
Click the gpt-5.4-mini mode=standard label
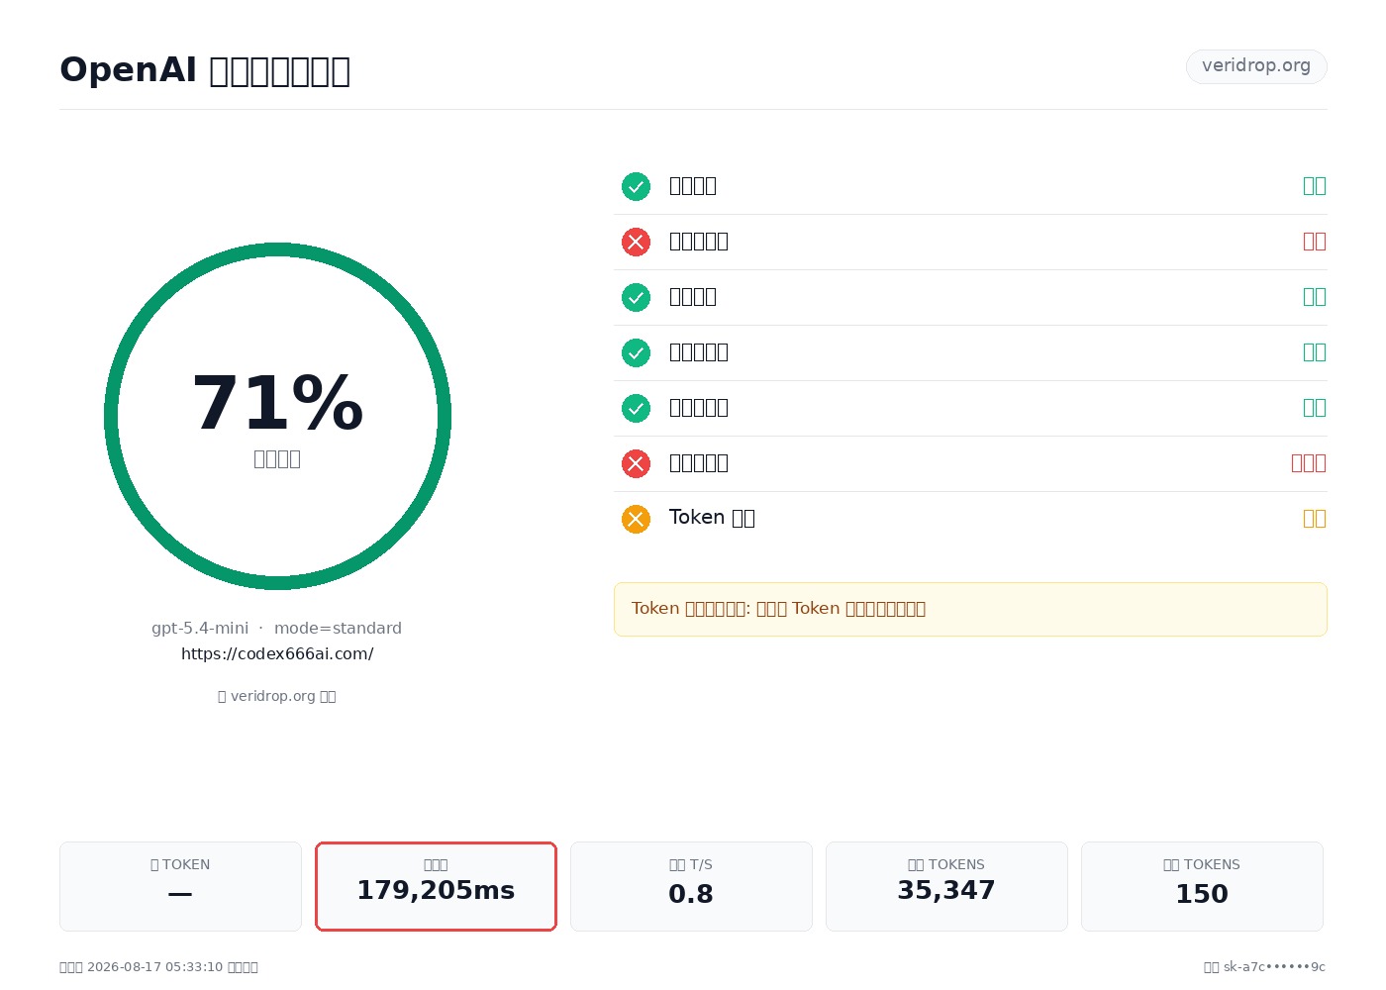(x=276, y=629)
